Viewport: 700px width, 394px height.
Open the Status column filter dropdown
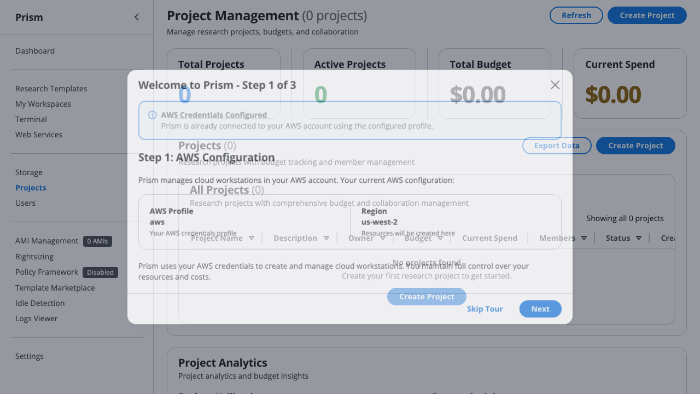pyautogui.click(x=639, y=238)
